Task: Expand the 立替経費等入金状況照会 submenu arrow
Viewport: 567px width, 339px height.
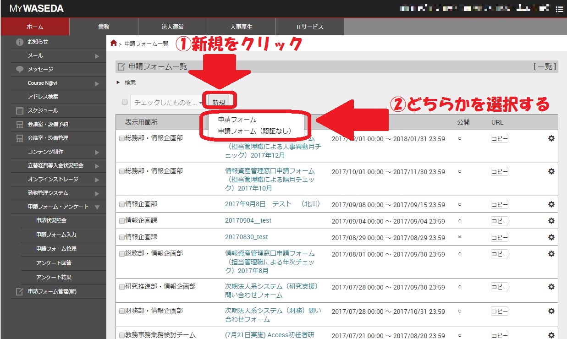Action: (x=97, y=166)
